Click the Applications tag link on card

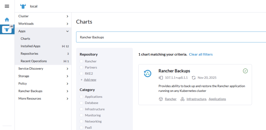[x=217, y=99]
